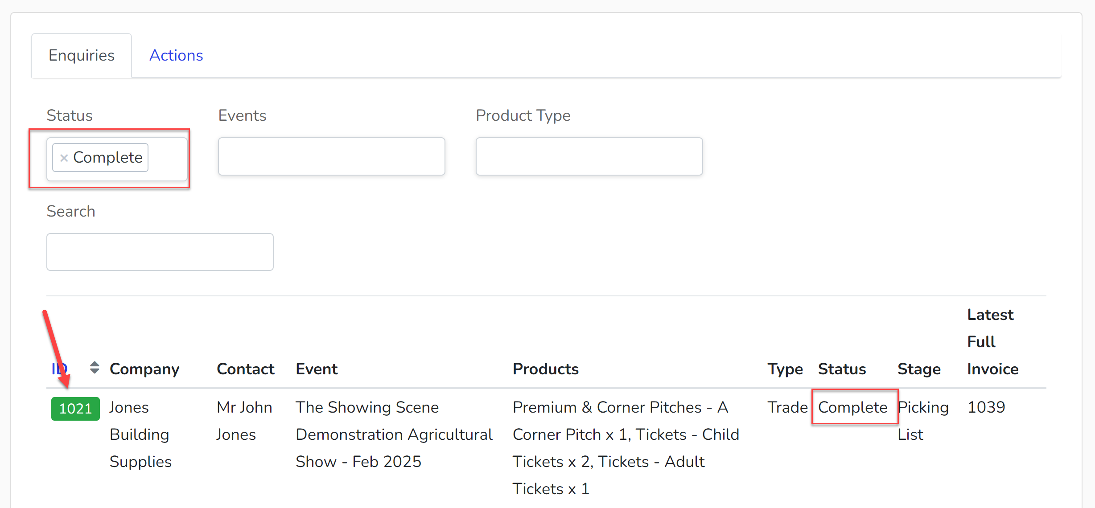The height and width of the screenshot is (508, 1095).
Task: Remove the Complete status filter tag
Action: [64, 158]
